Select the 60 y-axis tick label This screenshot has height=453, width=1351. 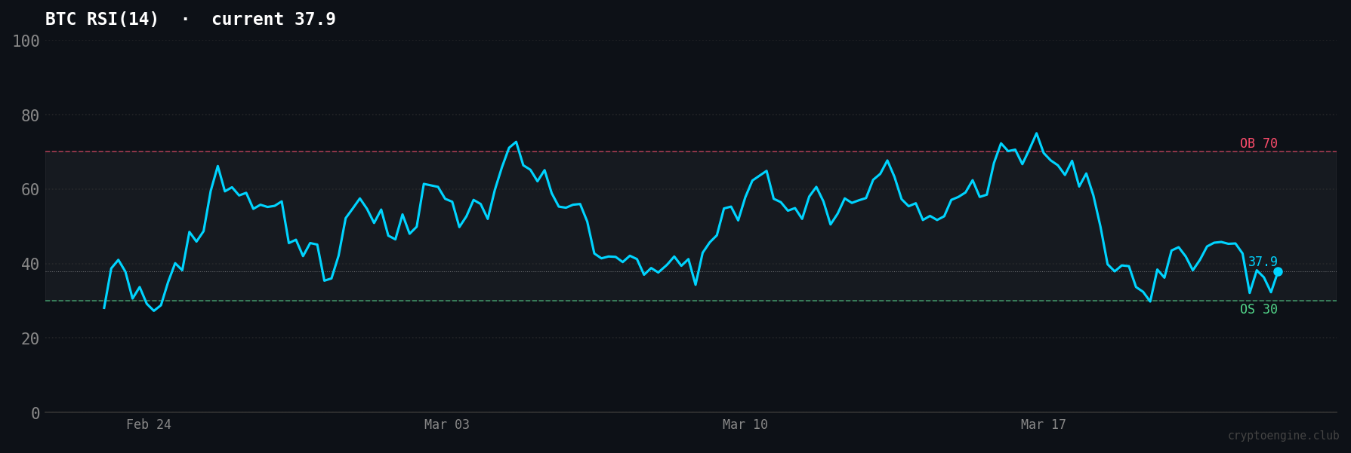pyautogui.click(x=30, y=190)
